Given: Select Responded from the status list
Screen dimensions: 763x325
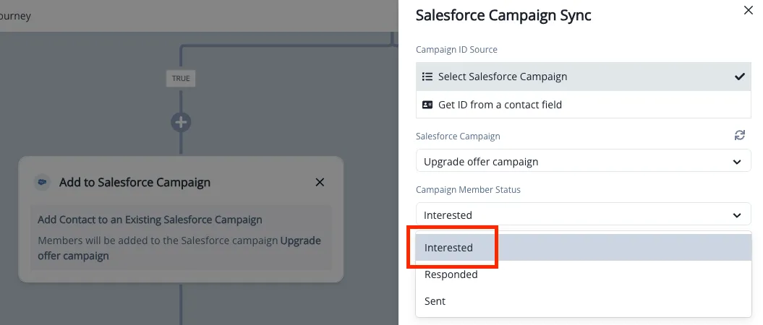Looking at the screenshot, I should (451, 274).
